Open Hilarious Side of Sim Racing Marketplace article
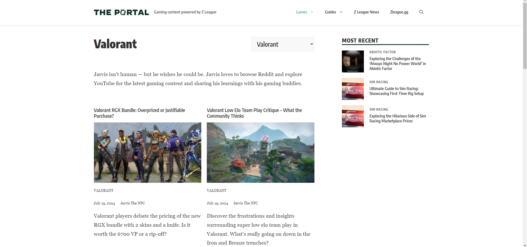The height and width of the screenshot is (247, 527). (x=398, y=119)
